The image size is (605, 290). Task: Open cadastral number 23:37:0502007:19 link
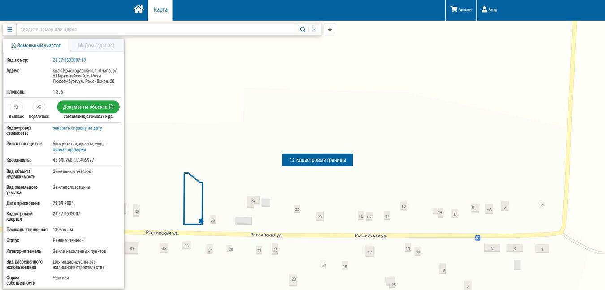coord(69,60)
